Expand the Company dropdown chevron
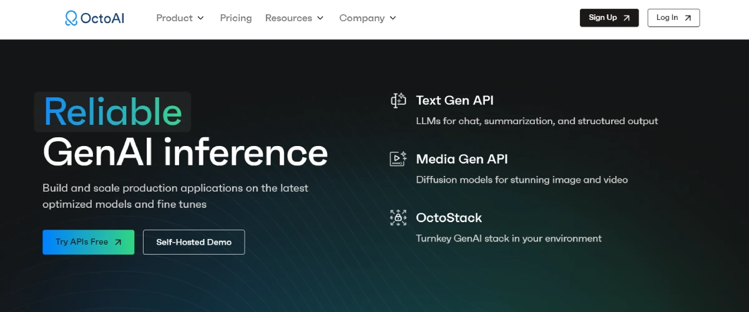This screenshot has height=312, width=749. tap(393, 18)
